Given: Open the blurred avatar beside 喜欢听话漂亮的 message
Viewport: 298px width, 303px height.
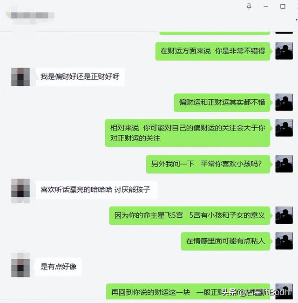Looking at the screenshot, I should point(20,191).
